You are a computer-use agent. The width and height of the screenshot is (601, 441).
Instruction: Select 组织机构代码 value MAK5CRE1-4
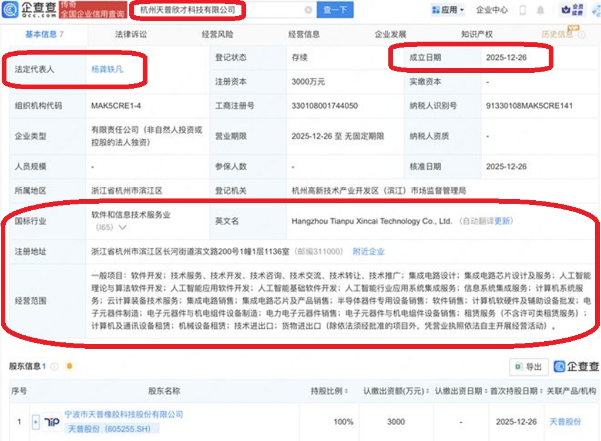[116, 106]
